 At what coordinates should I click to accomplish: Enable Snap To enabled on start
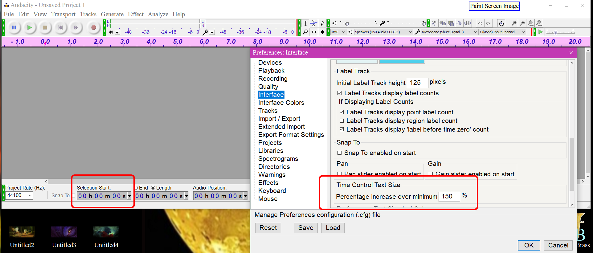pos(340,153)
